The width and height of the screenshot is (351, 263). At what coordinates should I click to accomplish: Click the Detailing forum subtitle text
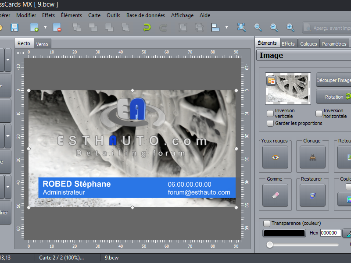tap(130, 153)
